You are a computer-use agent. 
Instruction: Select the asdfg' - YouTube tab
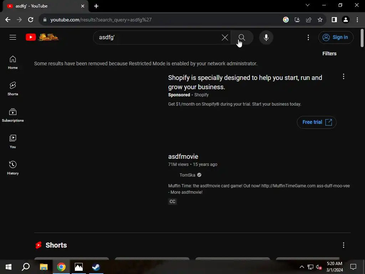45,6
